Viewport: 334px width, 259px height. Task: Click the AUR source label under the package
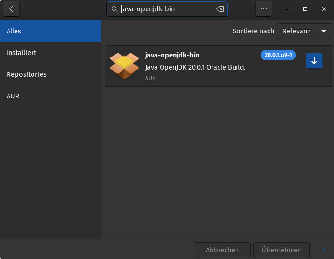[150, 78]
